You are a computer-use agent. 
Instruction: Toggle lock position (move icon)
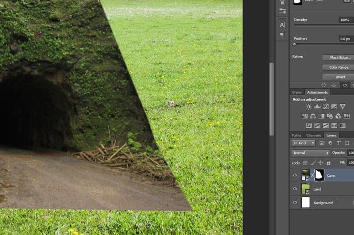(x=321, y=163)
